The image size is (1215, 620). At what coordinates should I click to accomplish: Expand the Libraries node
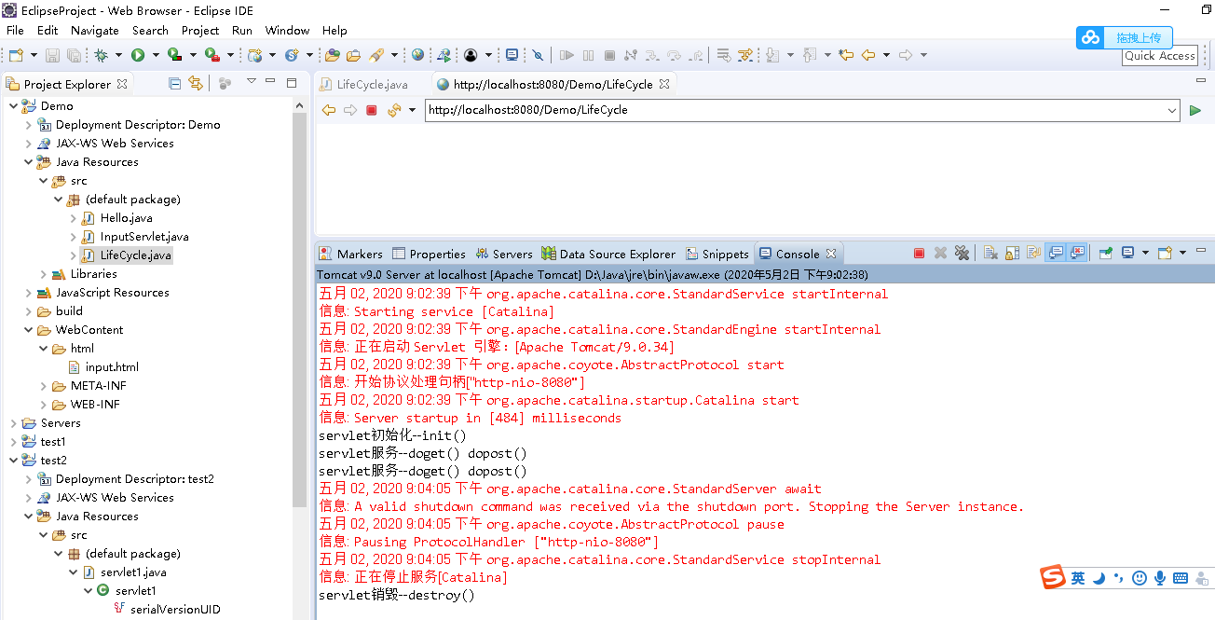[x=43, y=273]
